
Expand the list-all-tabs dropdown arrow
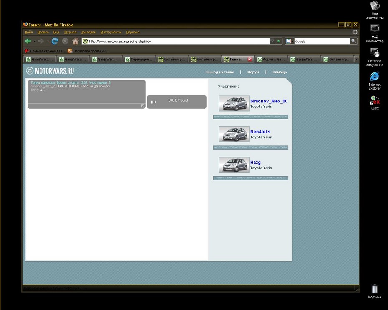pyautogui.click(x=356, y=59)
